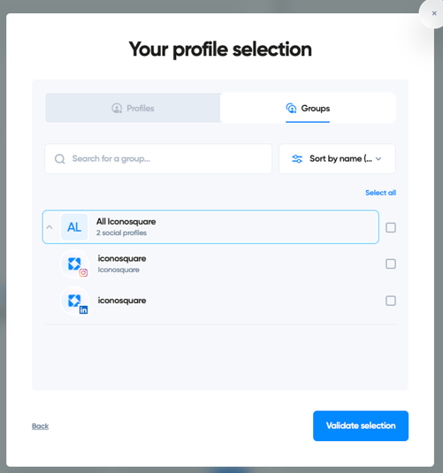Switch to the Groups tab
The height and width of the screenshot is (473, 443).
point(308,108)
